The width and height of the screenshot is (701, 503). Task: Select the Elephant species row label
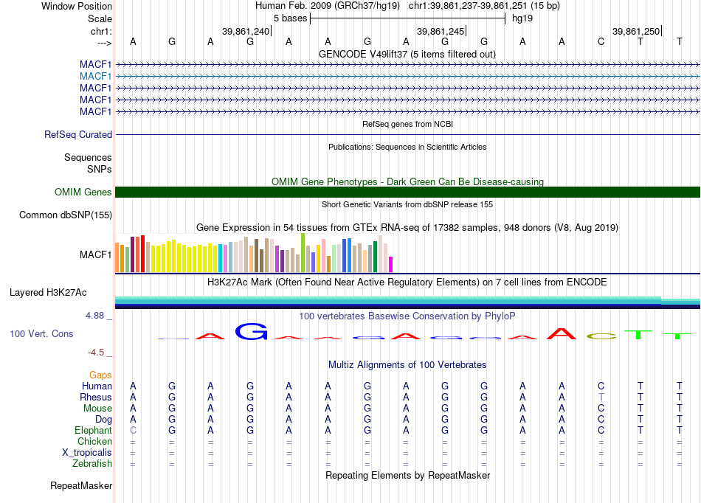point(93,430)
